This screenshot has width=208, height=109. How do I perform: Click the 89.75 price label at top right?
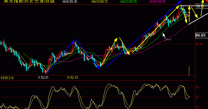pos(200,6)
